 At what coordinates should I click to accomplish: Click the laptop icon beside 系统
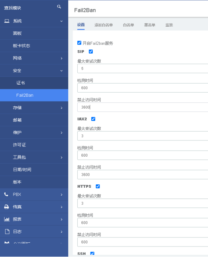(7, 21)
